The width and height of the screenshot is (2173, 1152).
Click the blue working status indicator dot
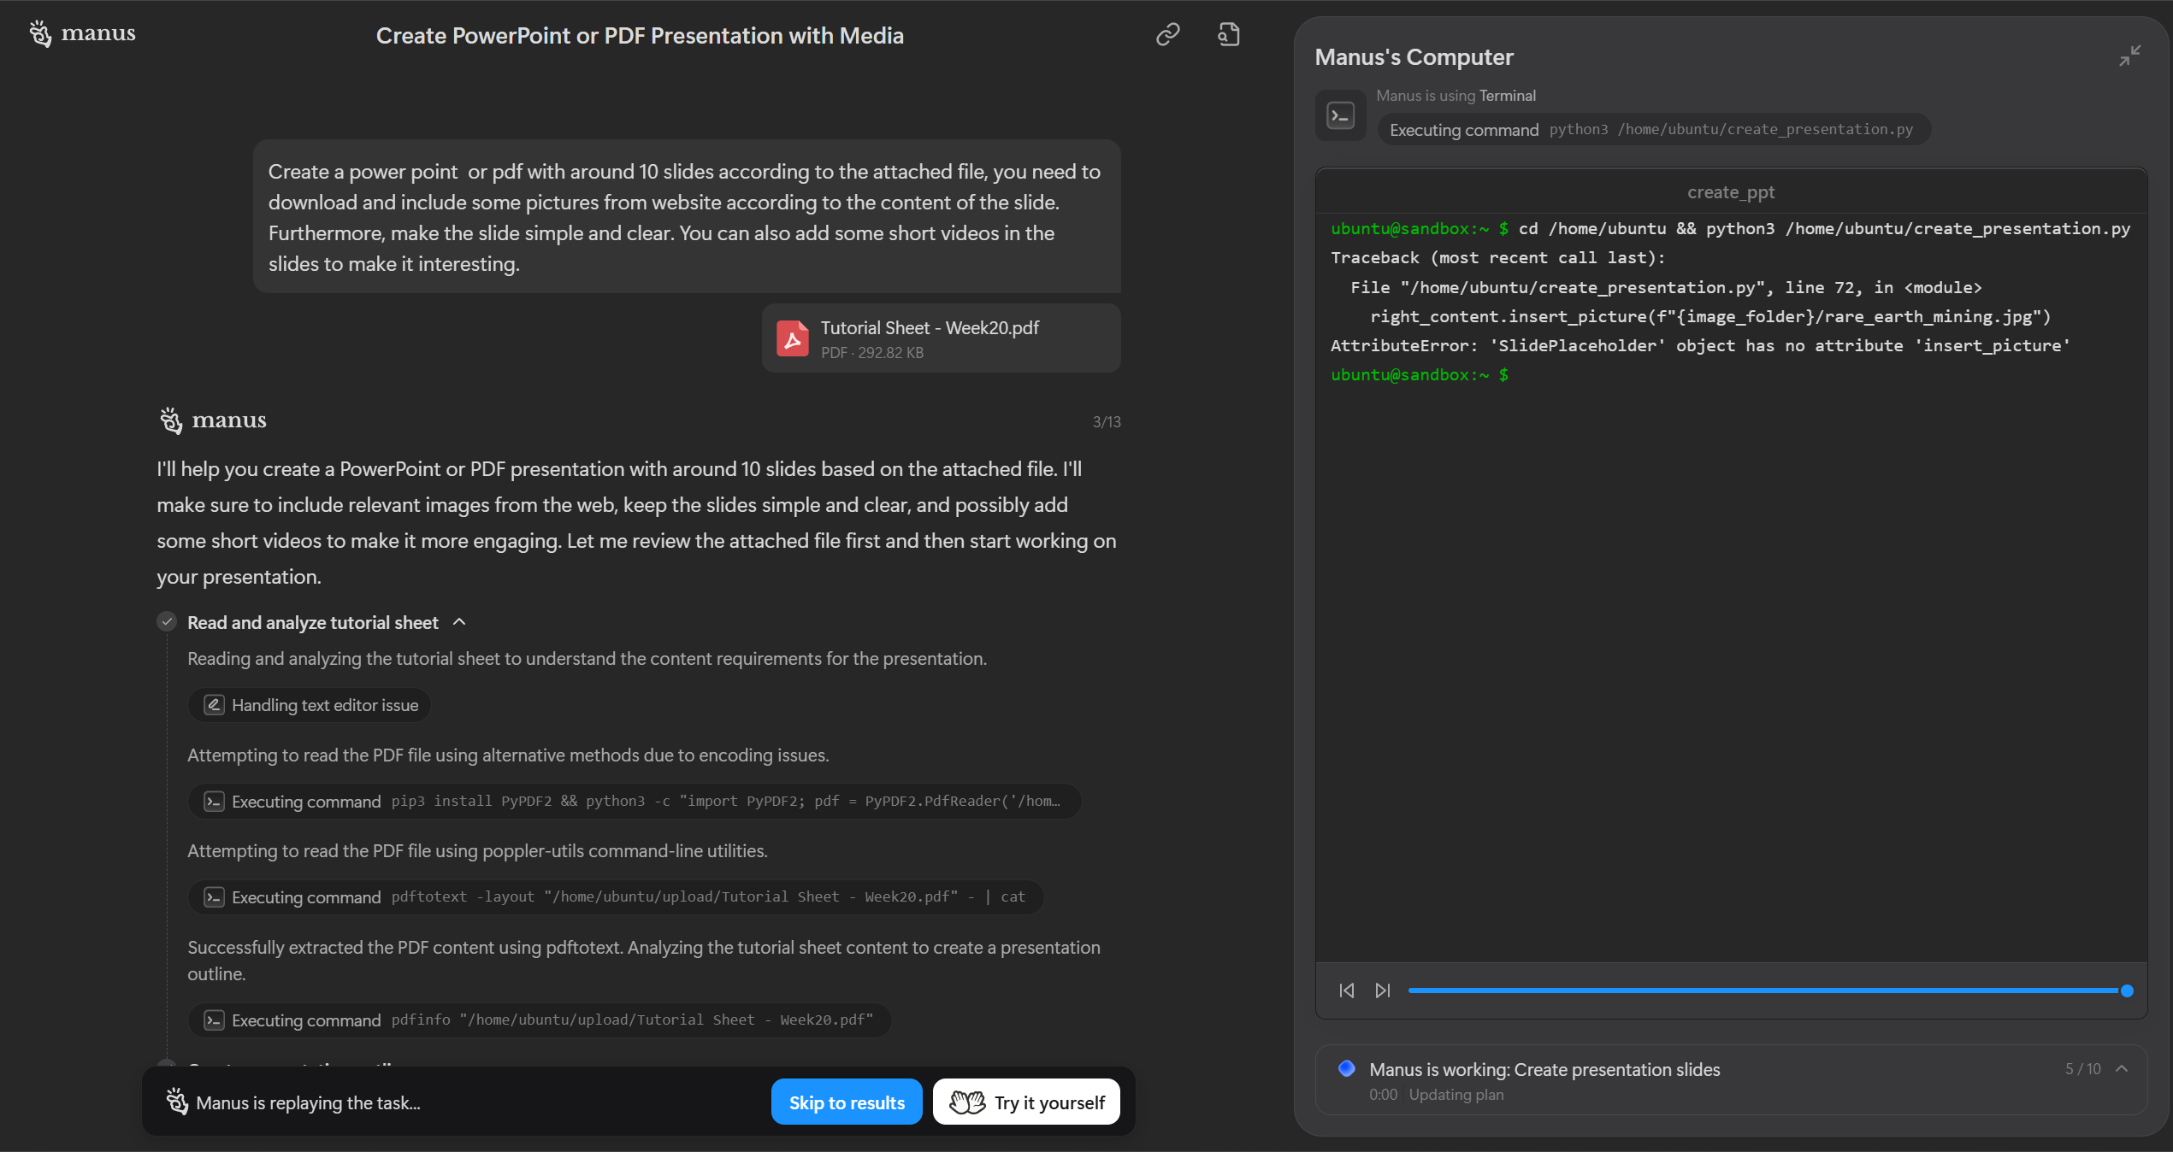(x=1346, y=1068)
